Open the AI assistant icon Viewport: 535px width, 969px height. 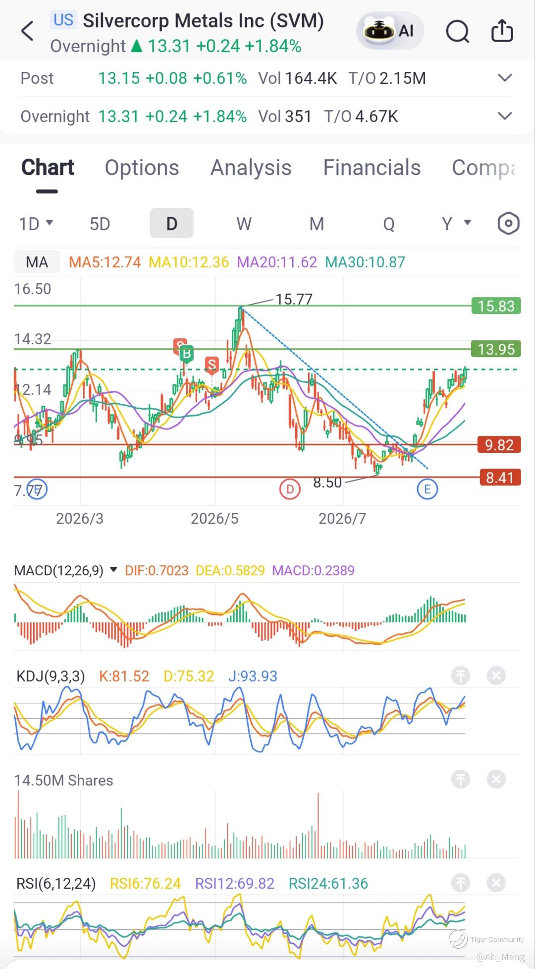[390, 31]
